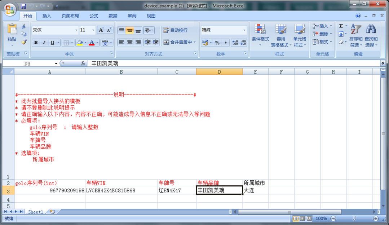Switch to Page Layout view in status bar
This screenshot has width=389, height=225.
[x=302, y=219]
